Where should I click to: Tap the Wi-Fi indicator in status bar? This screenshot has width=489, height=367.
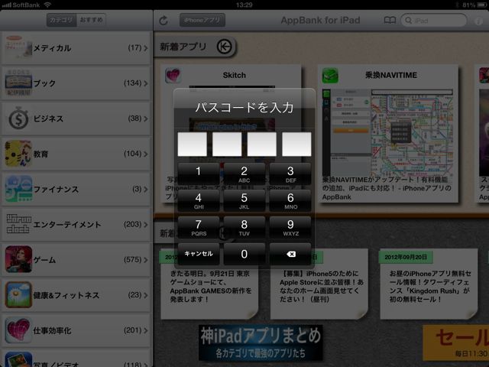(x=47, y=5)
